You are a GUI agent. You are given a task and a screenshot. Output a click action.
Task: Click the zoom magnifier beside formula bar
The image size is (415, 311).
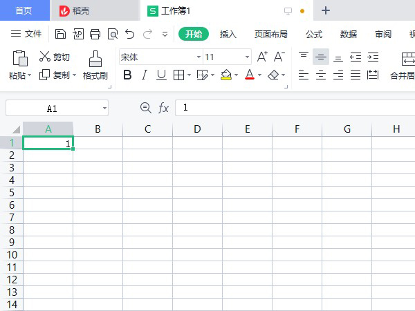click(x=145, y=108)
